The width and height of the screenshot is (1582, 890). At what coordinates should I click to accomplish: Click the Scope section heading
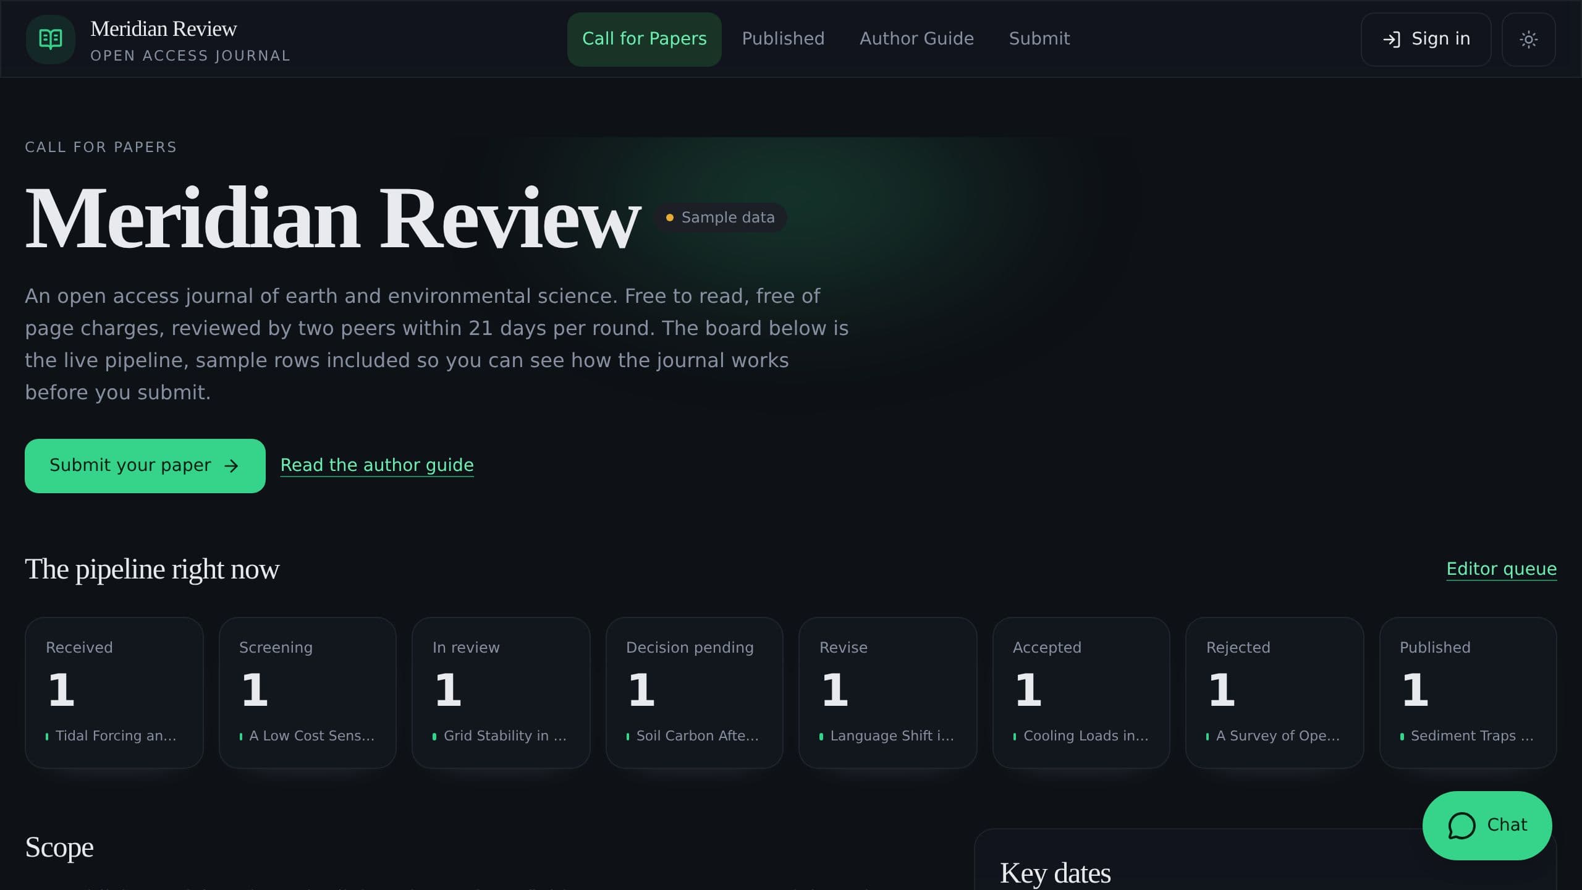point(59,847)
